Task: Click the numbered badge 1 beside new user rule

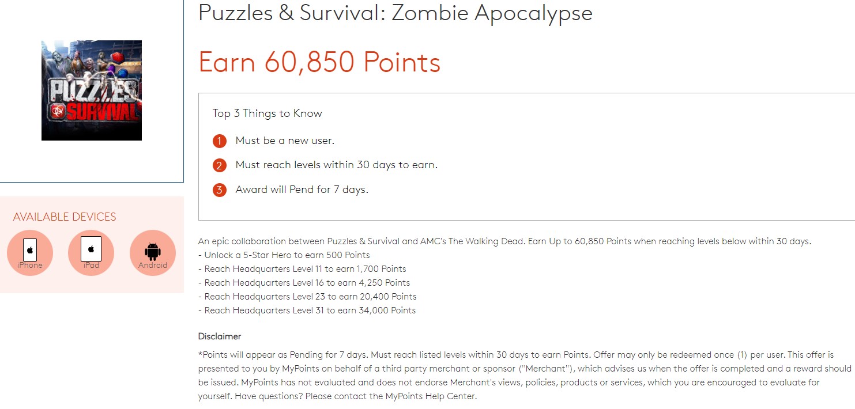Action: [220, 141]
